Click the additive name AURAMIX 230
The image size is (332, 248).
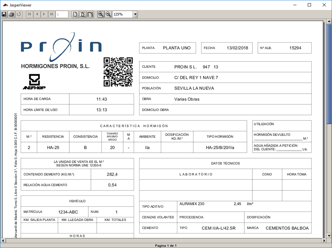pos(192,204)
